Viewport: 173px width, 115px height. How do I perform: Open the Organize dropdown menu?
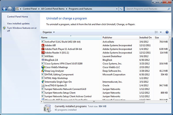click(x=48, y=32)
